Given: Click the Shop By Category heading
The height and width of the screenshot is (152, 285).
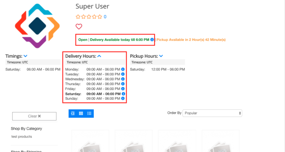Looking at the screenshot, I should click(26, 129).
